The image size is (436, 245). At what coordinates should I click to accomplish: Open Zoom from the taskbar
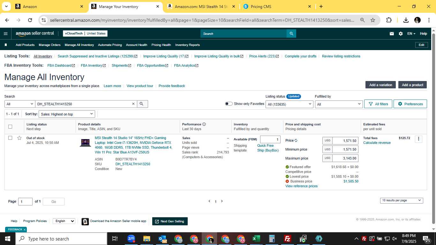pos(131,239)
